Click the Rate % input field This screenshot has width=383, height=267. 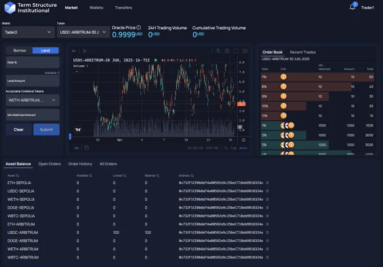click(33, 62)
